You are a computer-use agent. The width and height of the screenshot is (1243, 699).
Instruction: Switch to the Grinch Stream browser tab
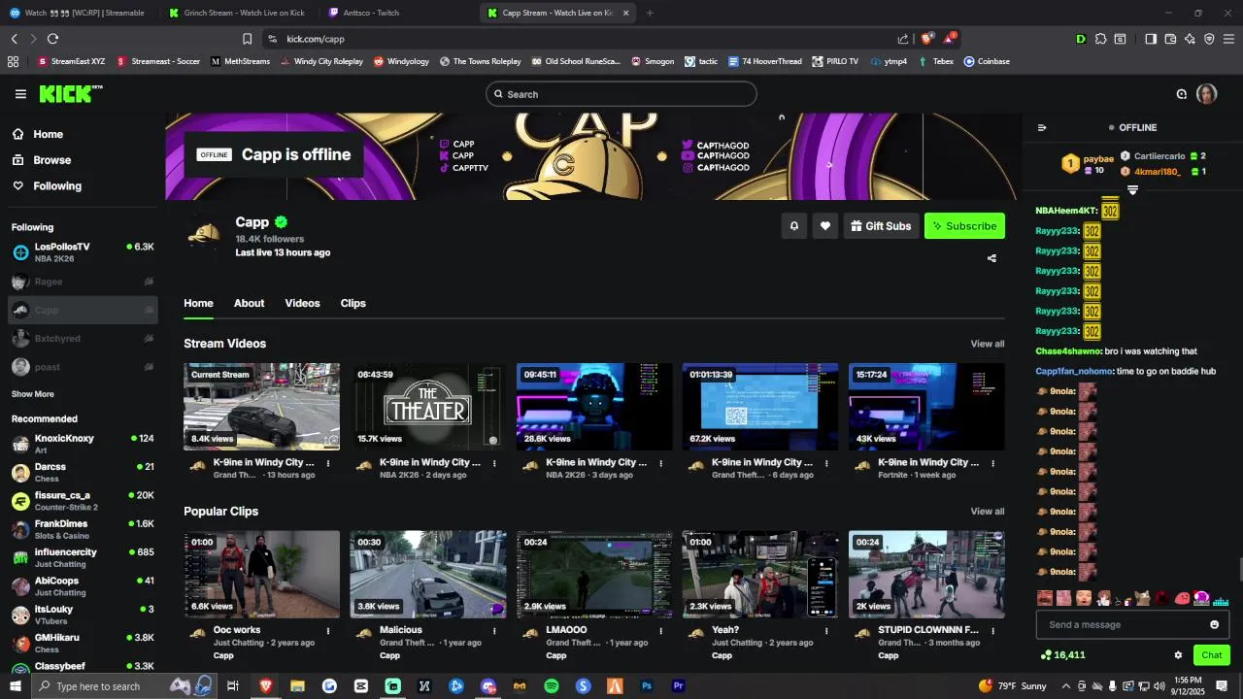(237, 13)
